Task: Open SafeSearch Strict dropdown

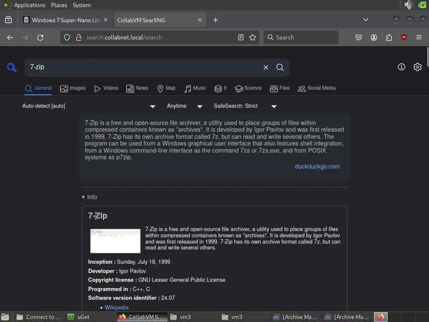Action: pyautogui.click(x=245, y=106)
